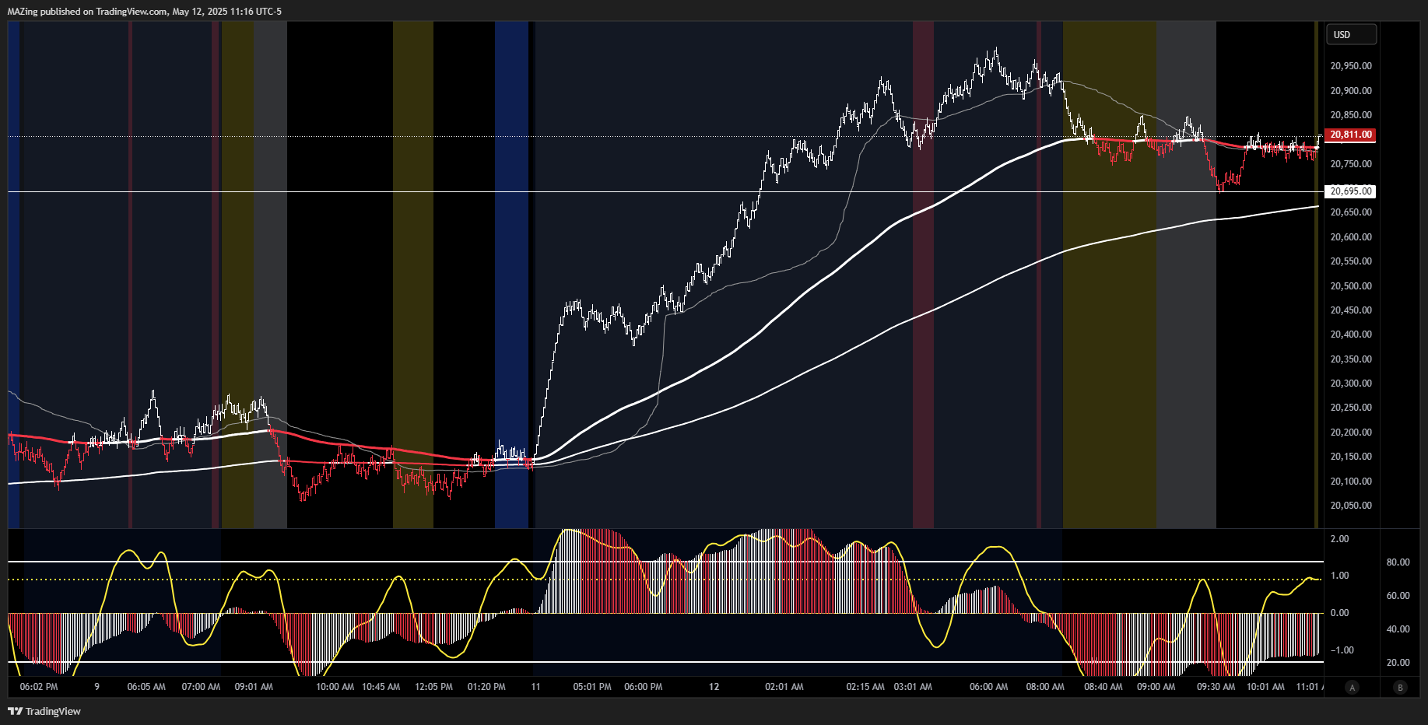Click the 1.00 oscillator scale value
Image resolution: width=1428 pixels, height=725 pixels.
tap(1340, 576)
